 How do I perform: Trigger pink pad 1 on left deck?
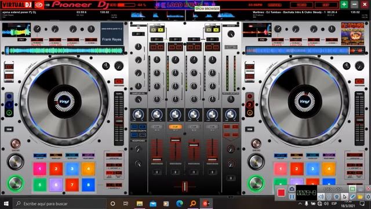40,169
